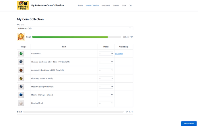Click the Status column header

tap(106, 47)
